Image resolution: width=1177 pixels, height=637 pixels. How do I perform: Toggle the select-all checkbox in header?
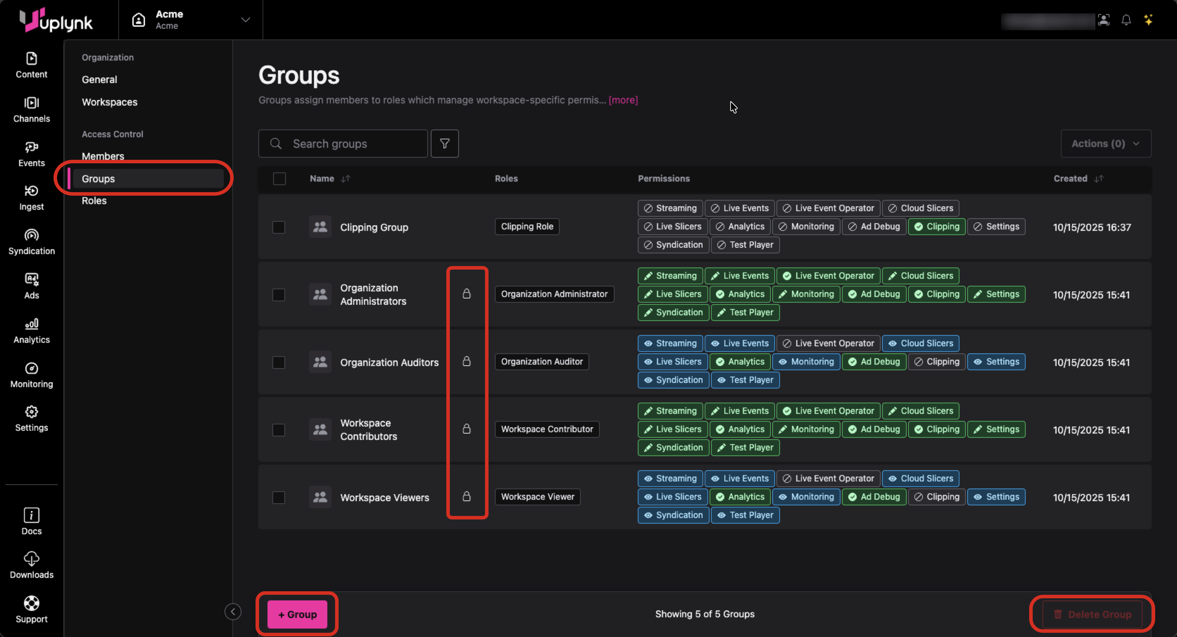pyautogui.click(x=279, y=179)
